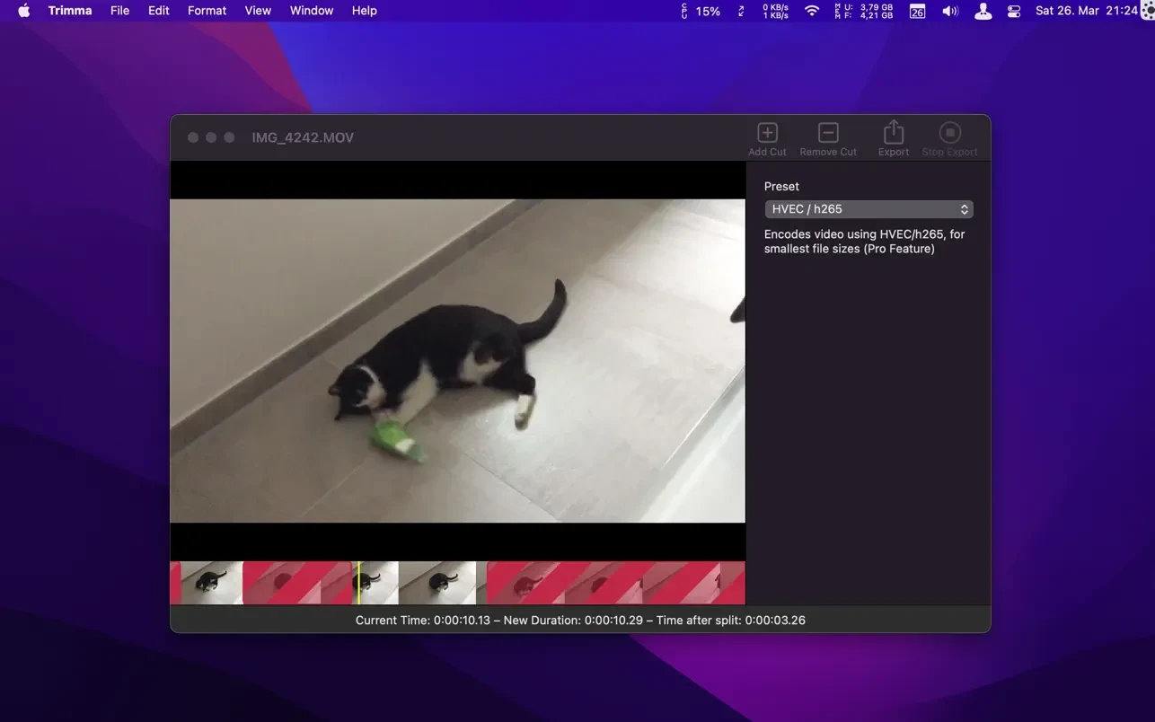Click the video preview of the cat
This screenshot has height=722, width=1155.
pyautogui.click(x=457, y=360)
